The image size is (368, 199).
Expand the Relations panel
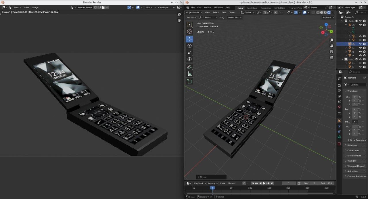point(352,145)
